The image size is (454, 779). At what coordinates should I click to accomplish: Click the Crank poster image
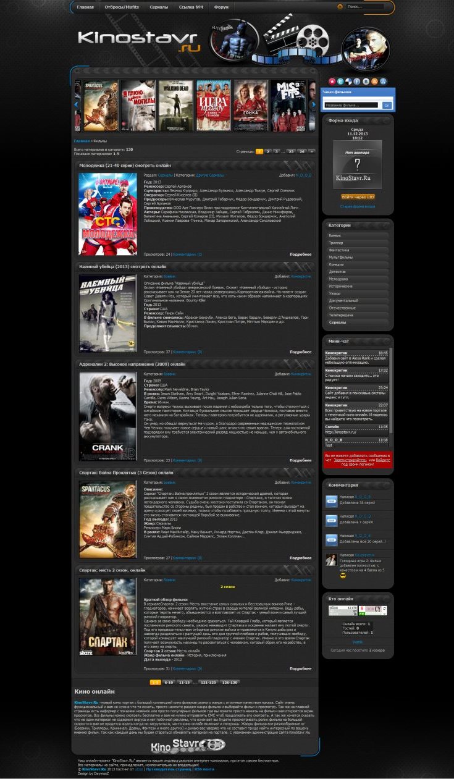tap(108, 416)
